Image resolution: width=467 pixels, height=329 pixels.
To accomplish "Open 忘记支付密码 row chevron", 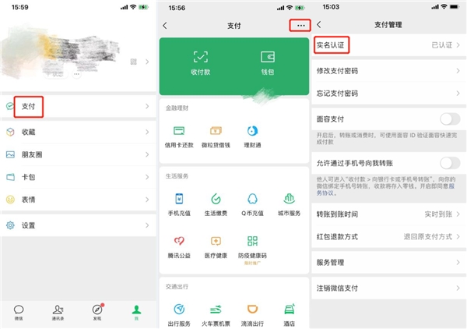I will [458, 94].
